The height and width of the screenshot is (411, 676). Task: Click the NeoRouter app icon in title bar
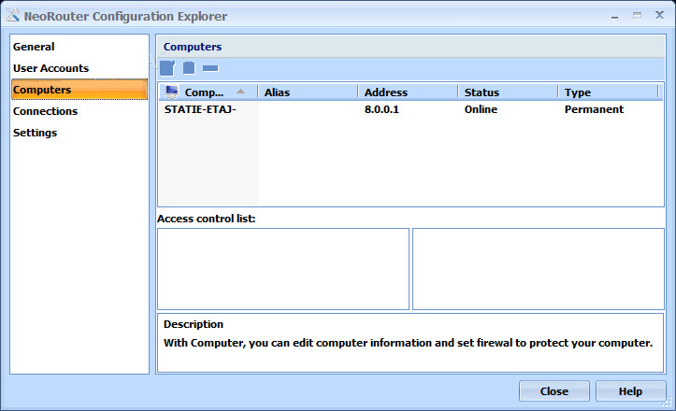tap(12, 15)
